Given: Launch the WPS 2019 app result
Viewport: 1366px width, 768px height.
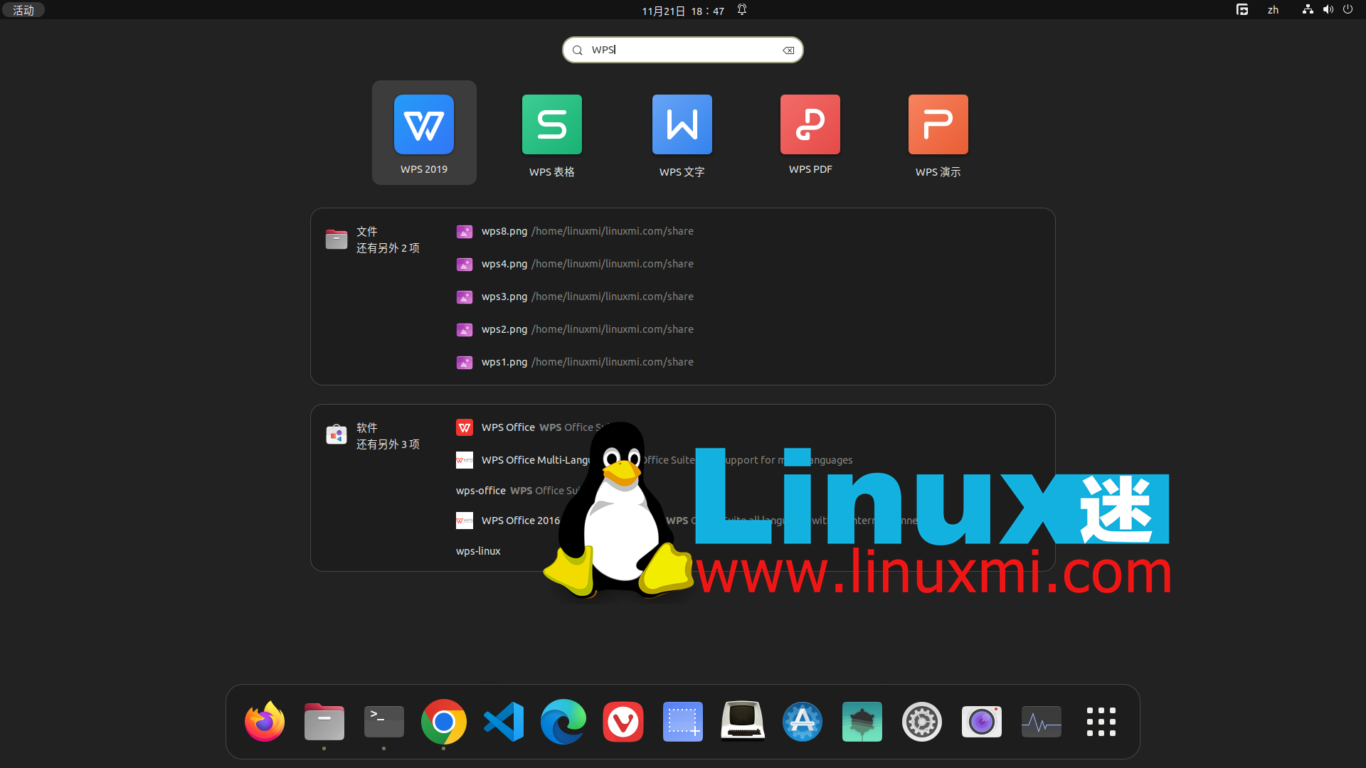Looking at the screenshot, I should [x=424, y=133].
